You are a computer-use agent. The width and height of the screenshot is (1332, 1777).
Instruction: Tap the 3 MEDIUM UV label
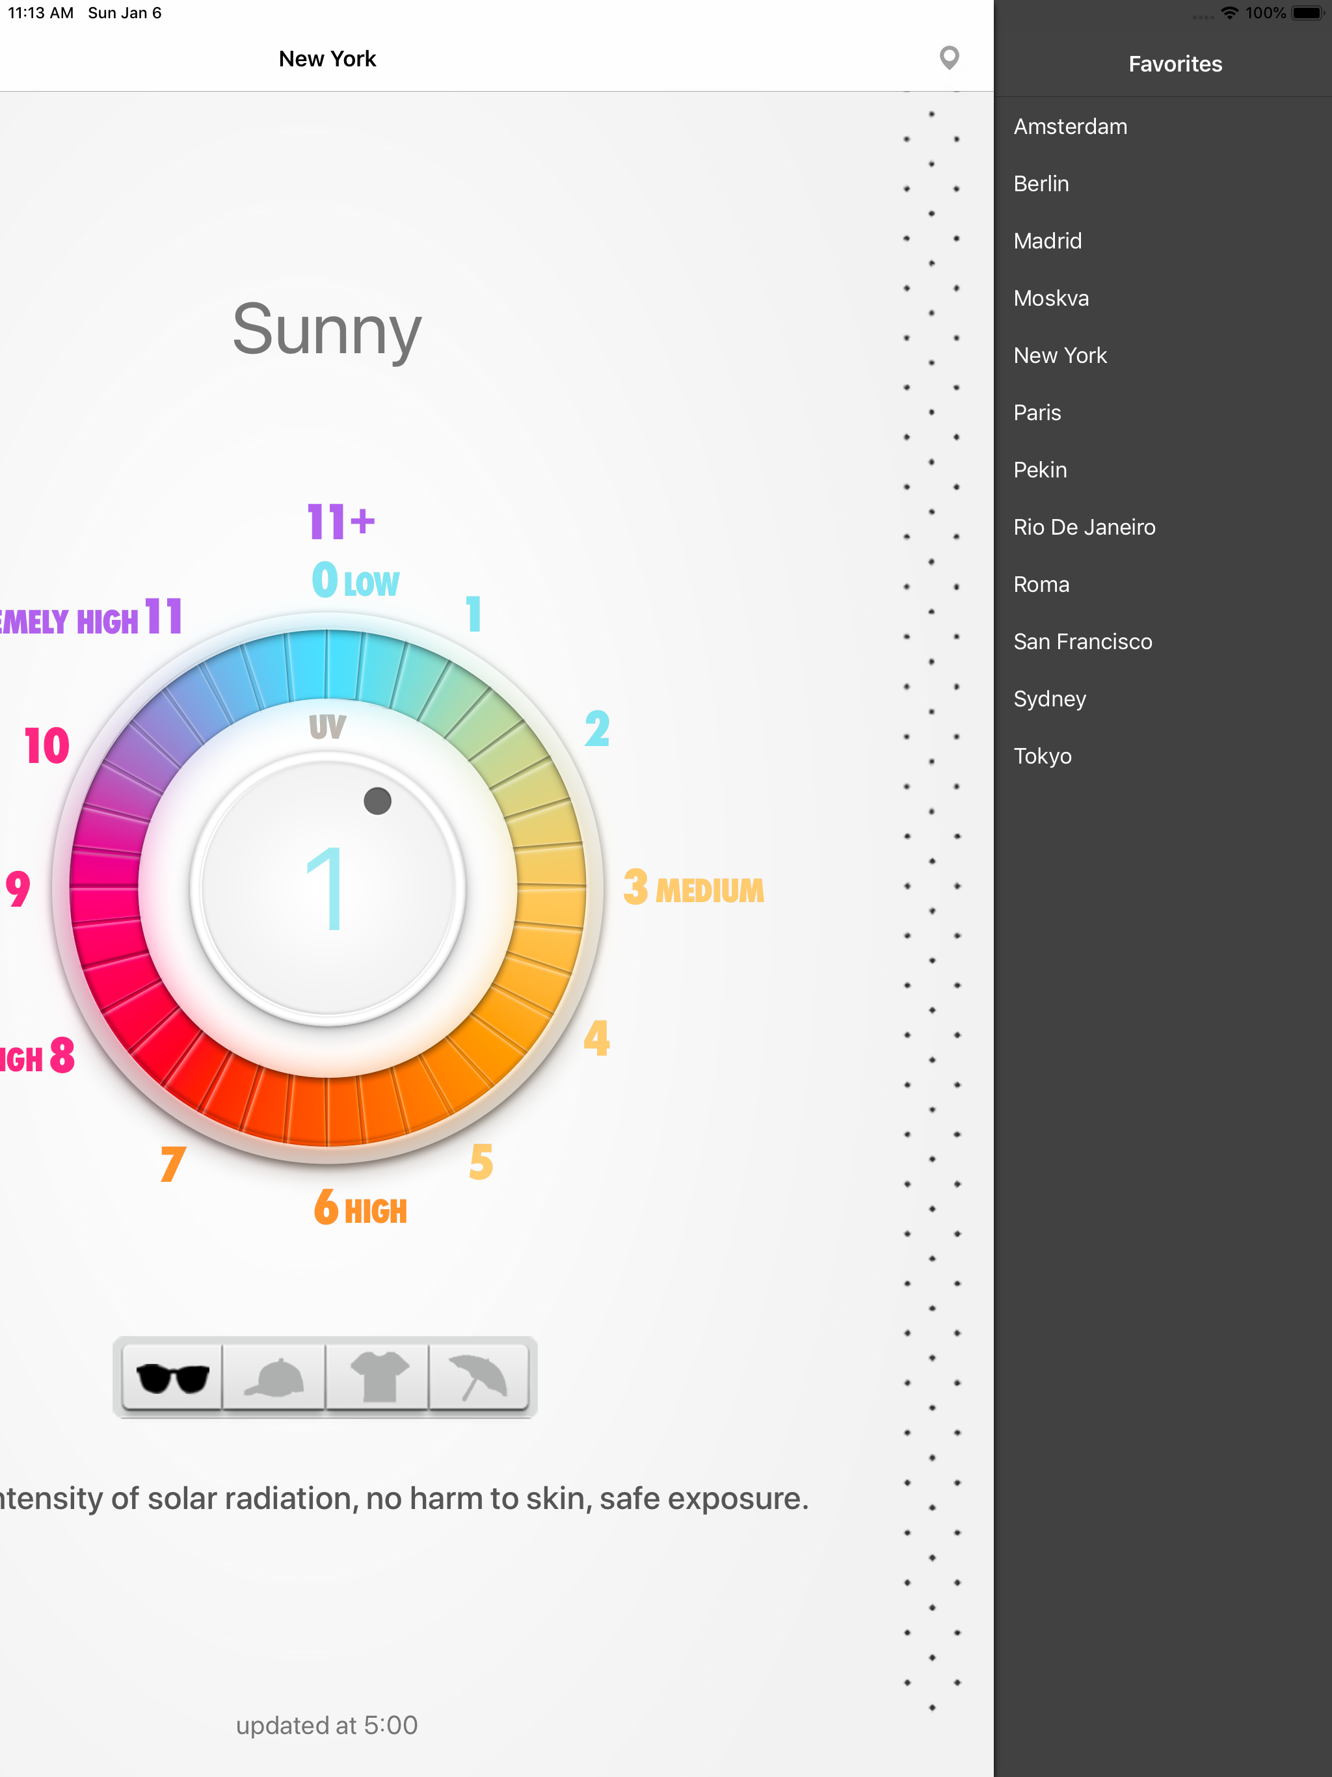(693, 888)
